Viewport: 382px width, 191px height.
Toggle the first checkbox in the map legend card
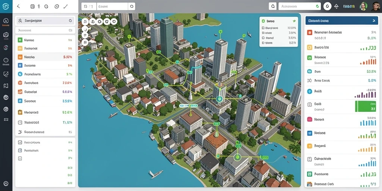pyautogui.click(x=263, y=28)
